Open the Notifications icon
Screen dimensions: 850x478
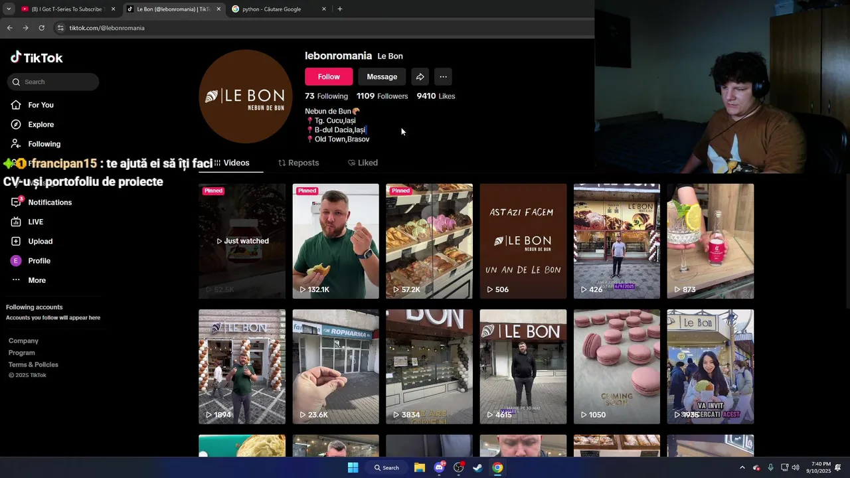[16, 202]
